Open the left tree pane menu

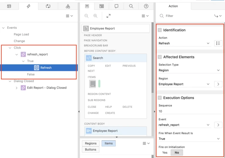coord(69,16)
